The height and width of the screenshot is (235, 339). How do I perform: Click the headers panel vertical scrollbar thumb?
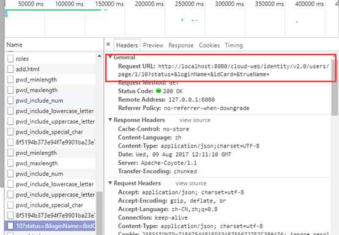point(334,87)
